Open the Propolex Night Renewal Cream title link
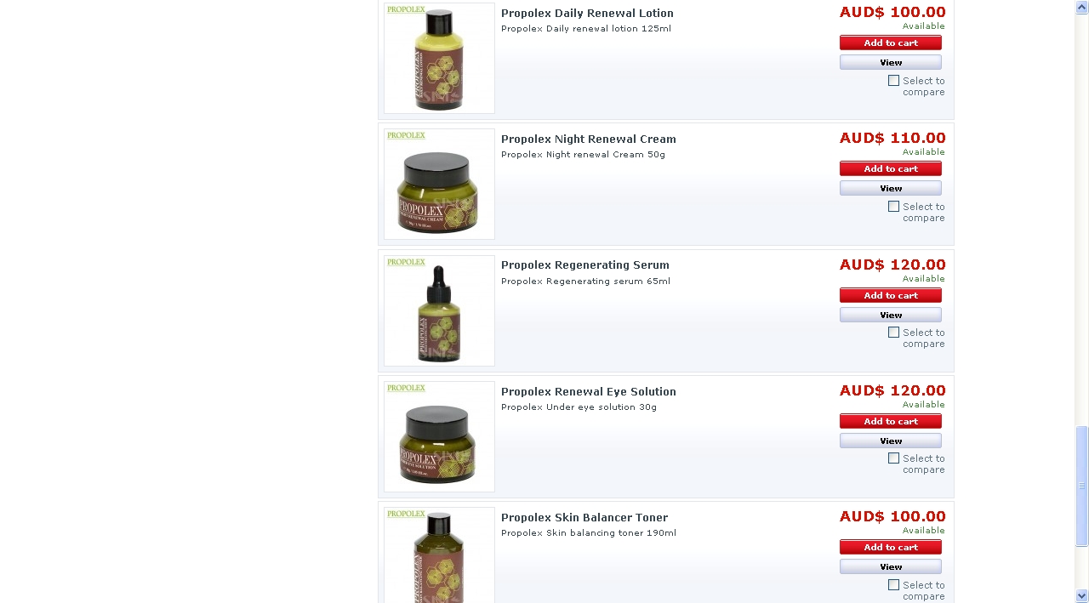 (589, 139)
